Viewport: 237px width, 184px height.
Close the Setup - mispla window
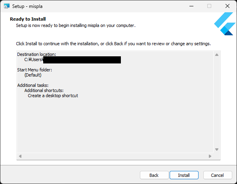[227, 6]
